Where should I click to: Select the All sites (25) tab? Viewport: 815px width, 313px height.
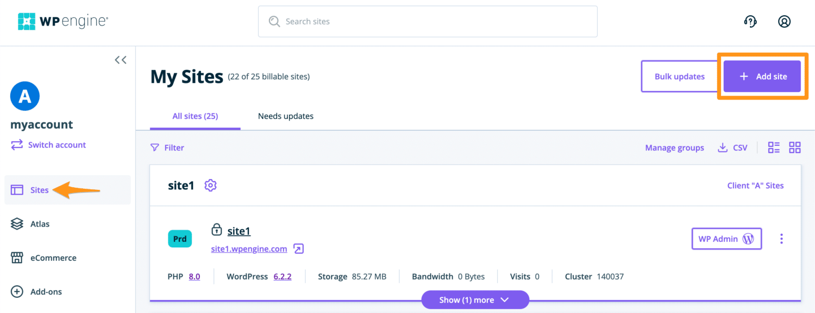(x=195, y=116)
